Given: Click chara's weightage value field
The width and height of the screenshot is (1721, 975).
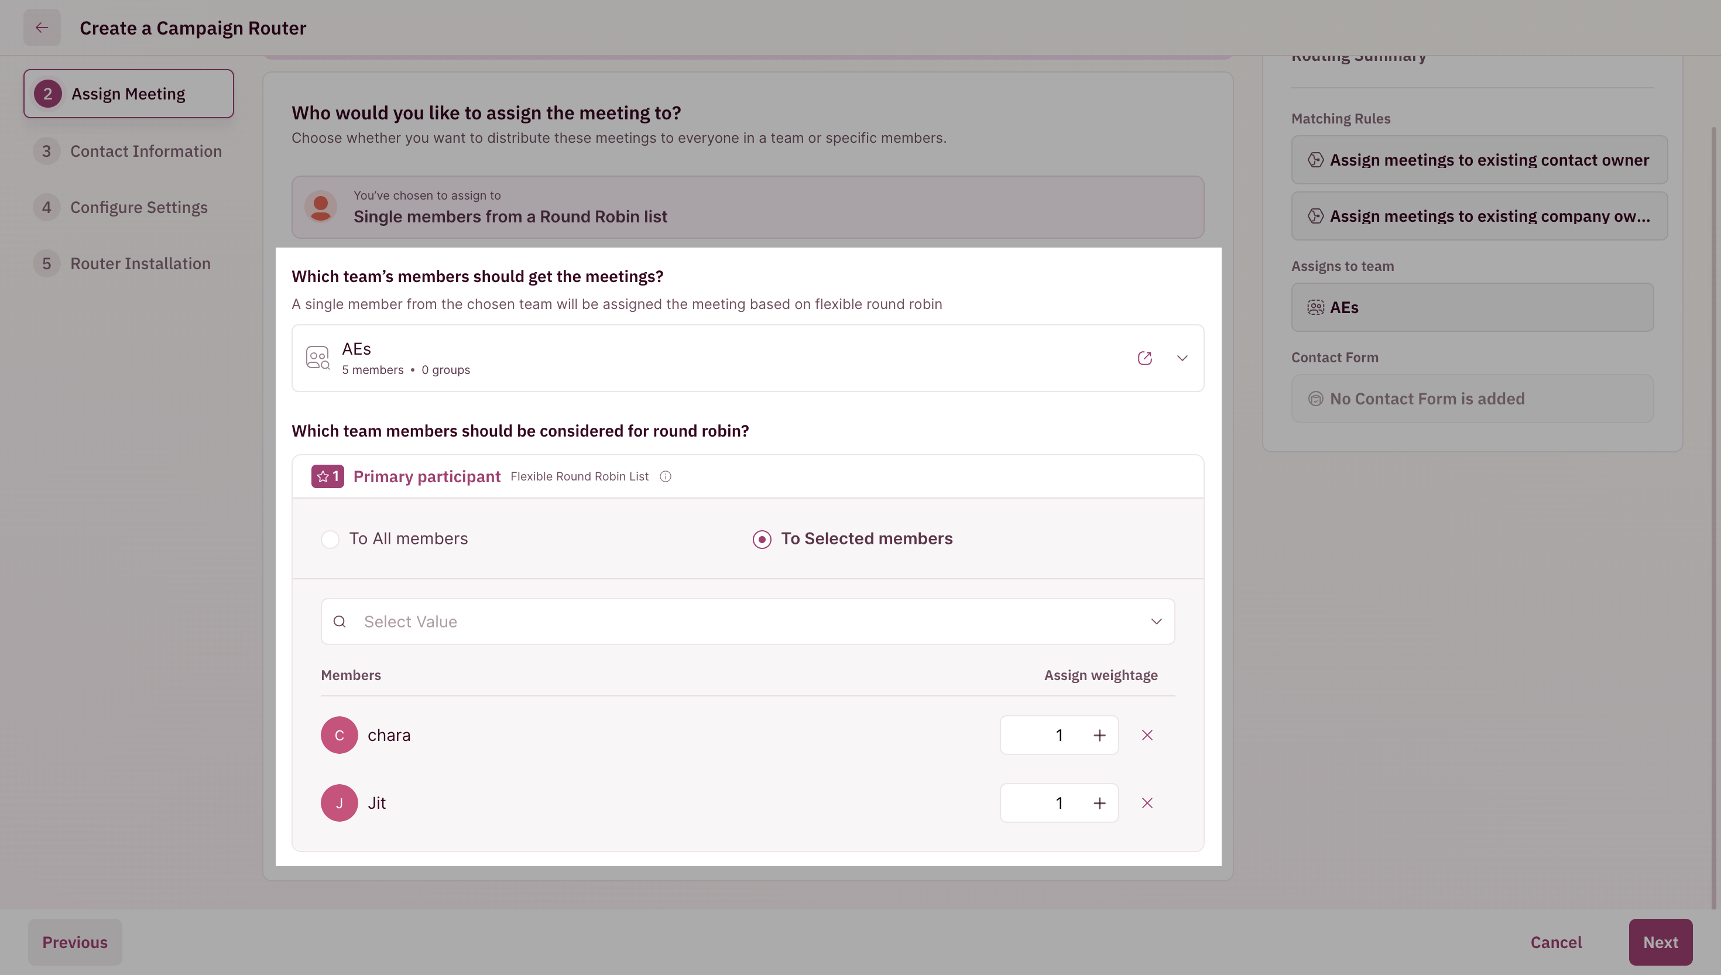Looking at the screenshot, I should (x=1059, y=735).
